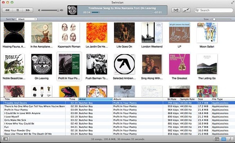Viewport: 235px width, 143px height.
Task: Select the In the Aeroplane album cover
Action: 42,32
